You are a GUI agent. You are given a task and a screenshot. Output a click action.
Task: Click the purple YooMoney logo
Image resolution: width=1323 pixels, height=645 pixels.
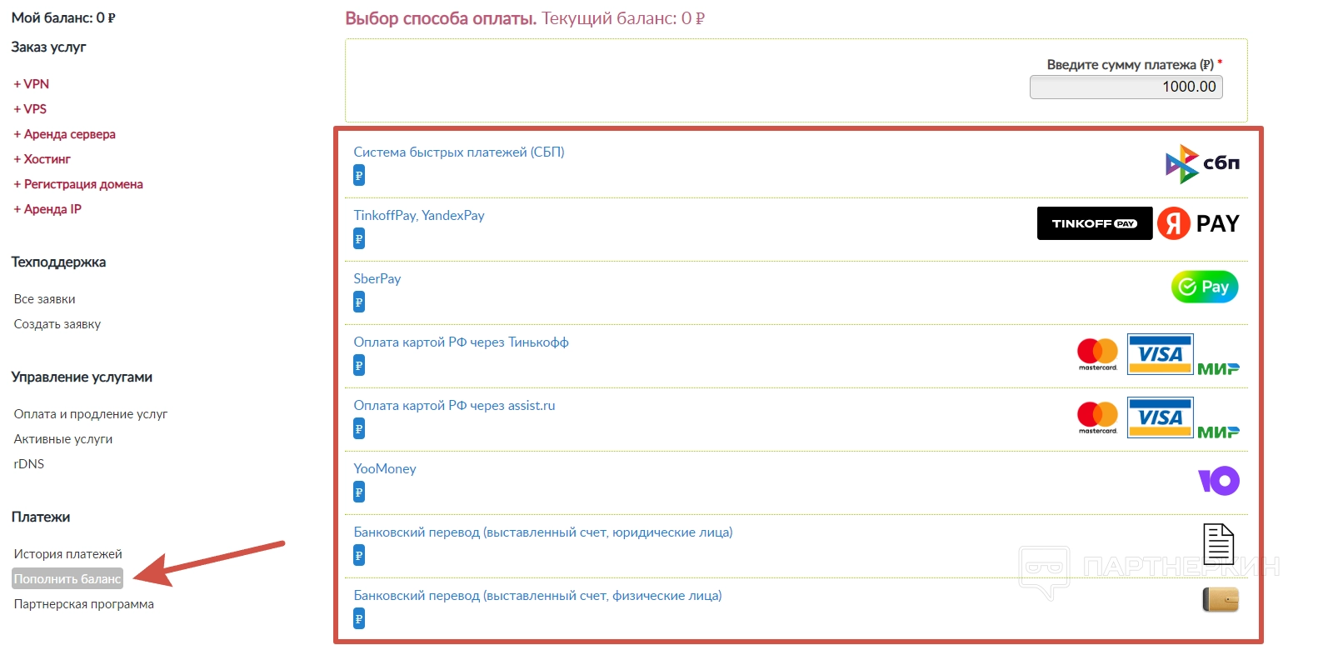pos(1219,481)
